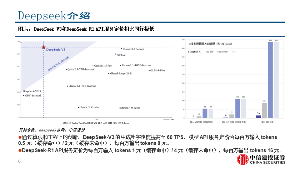Click the "GLM-4-Plus" data label
300x169 pixels.
tap(157, 70)
